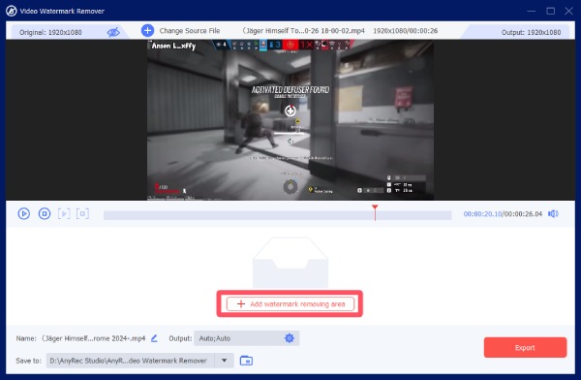
Task: Click the source file name text
Action: coord(303,31)
